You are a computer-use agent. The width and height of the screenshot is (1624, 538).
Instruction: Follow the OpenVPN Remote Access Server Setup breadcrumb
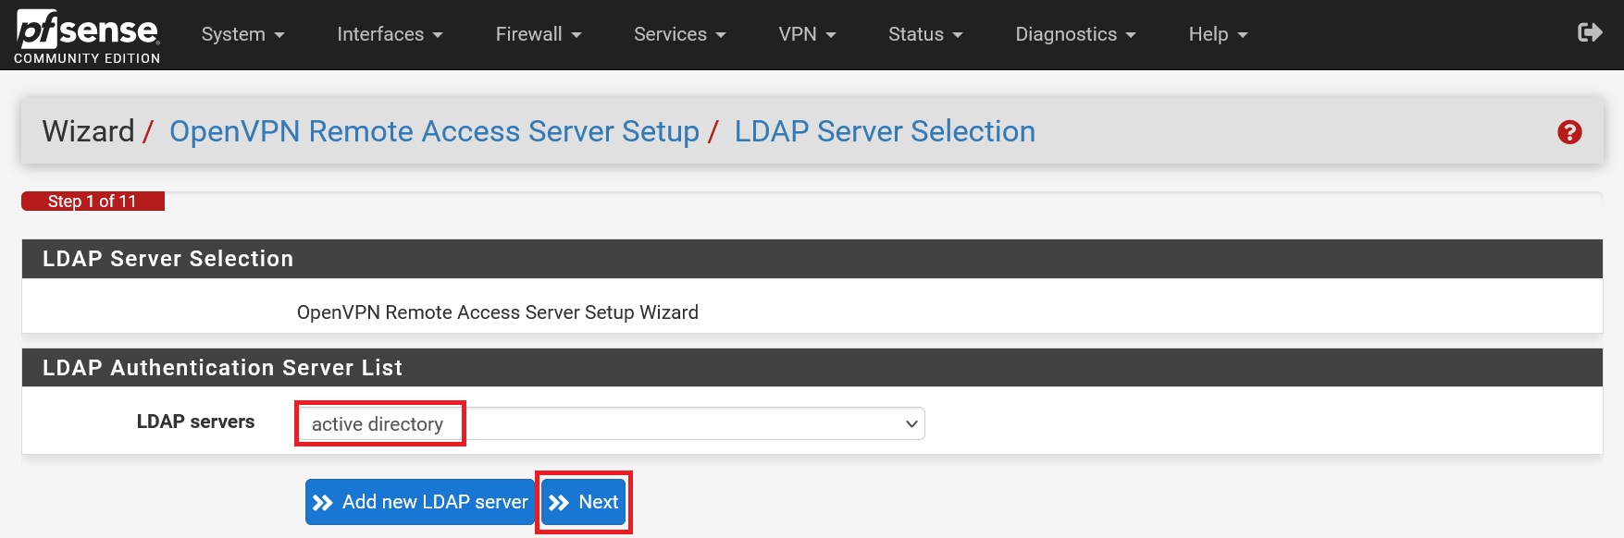click(x=434, y=131)
